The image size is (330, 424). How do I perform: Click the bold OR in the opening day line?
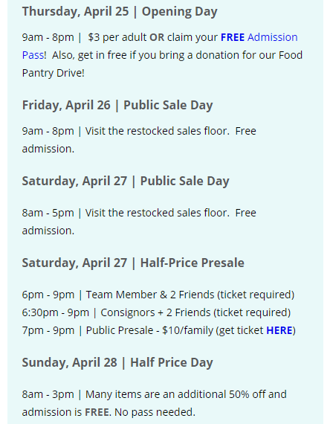pos(157,37)
